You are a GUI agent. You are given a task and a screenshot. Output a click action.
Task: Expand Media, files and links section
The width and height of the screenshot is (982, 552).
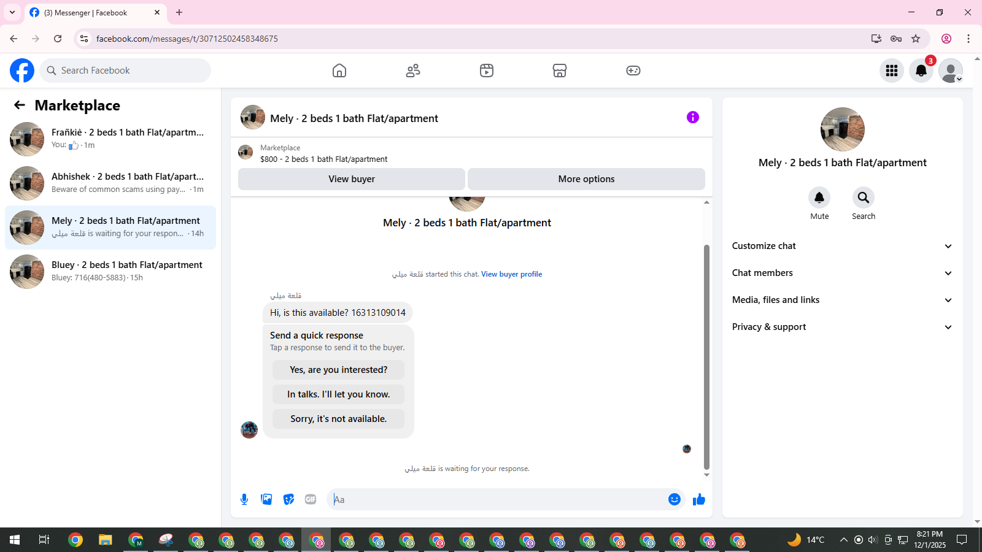pyautogui.click(x=842, y=300)
